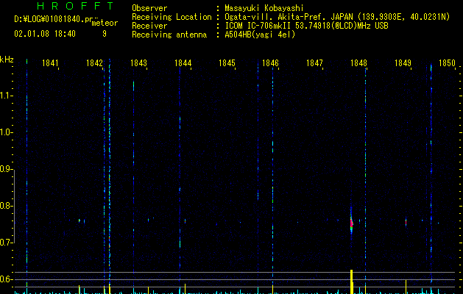The height and width of the screenshot is (294, 463).
Task: Click the ICOM IC-706mkII receiver text
Action: point(306,26)
